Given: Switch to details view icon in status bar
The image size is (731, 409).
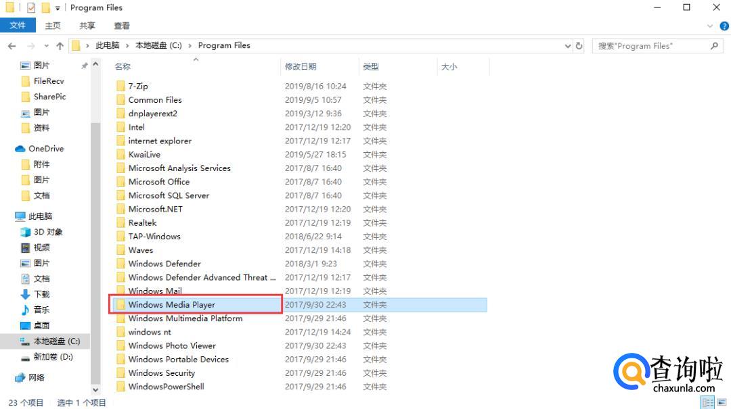Looking at the screenshot, I should tap(707, 402).
